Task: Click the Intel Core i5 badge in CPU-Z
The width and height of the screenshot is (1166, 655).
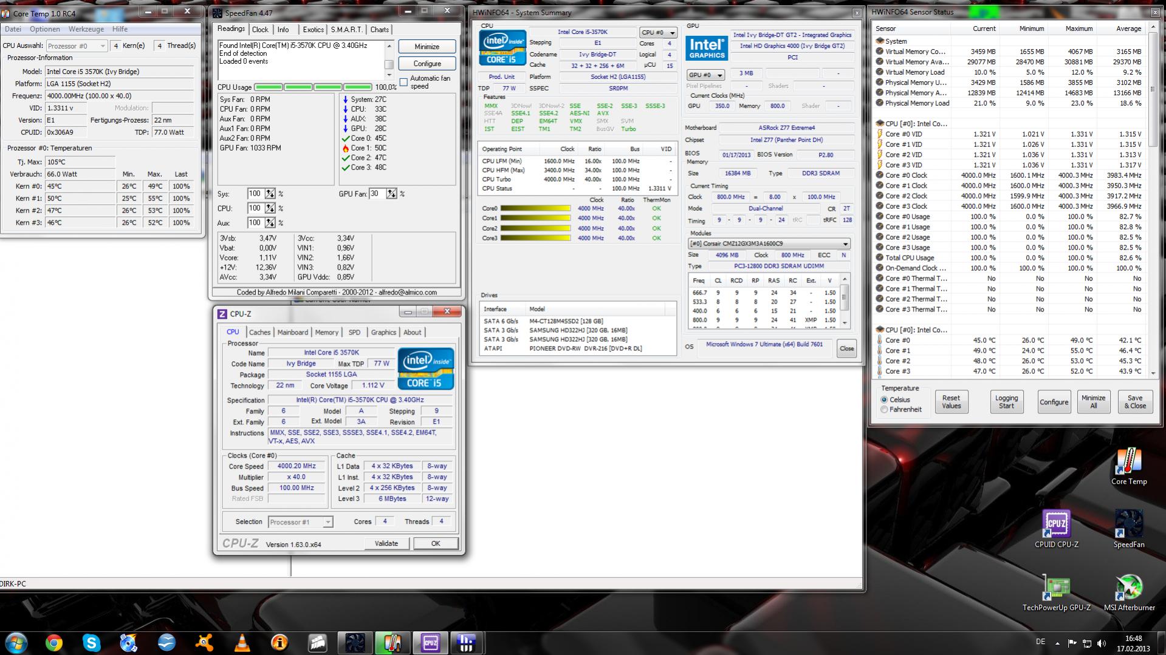Action: click(x=426, y=368)
